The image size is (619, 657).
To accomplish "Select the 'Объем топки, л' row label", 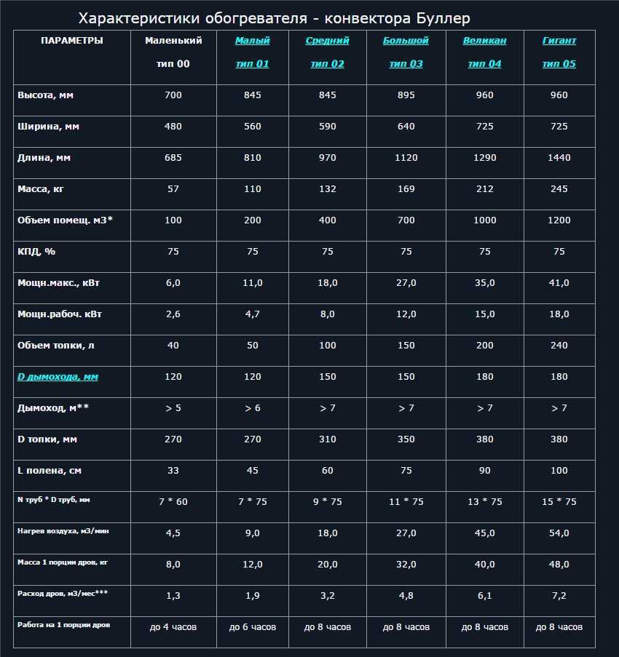I will tap(55, 346).
